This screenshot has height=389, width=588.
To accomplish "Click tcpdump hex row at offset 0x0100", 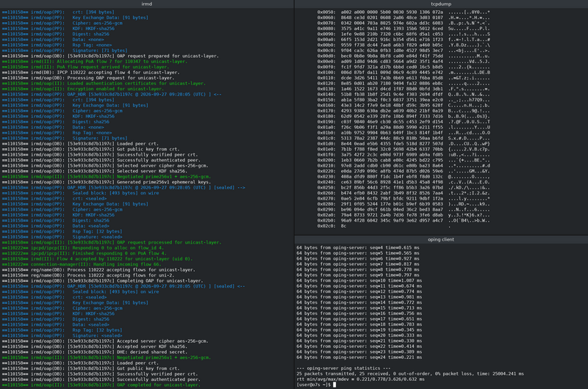I will (404, 72).
